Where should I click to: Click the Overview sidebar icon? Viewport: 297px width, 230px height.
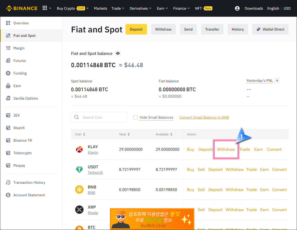click(8, 23)
